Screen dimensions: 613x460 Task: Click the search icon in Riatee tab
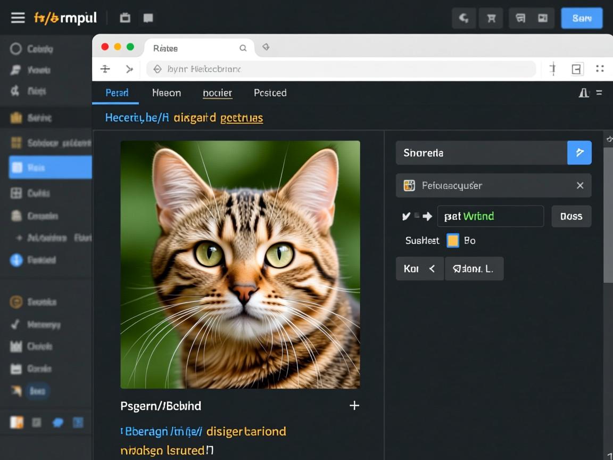(x=243, y=48)
